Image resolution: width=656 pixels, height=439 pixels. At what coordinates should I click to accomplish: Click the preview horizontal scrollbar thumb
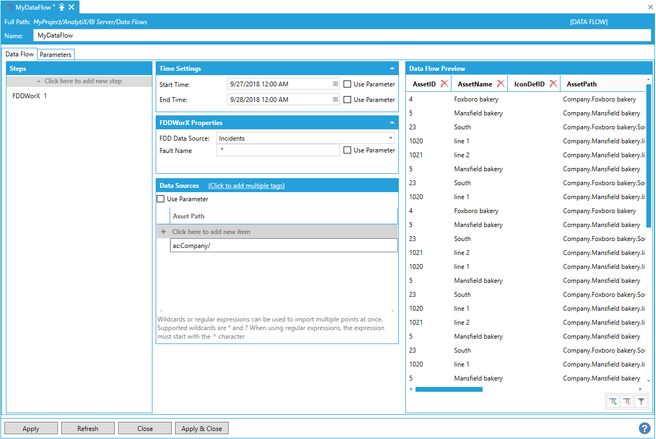tap(449, 389)
